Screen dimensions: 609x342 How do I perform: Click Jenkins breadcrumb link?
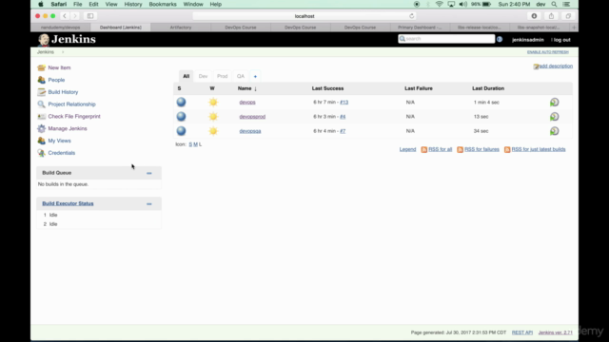click(x=46, y=52)
